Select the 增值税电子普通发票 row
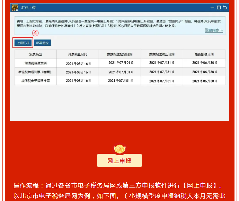 coord(35,80)
